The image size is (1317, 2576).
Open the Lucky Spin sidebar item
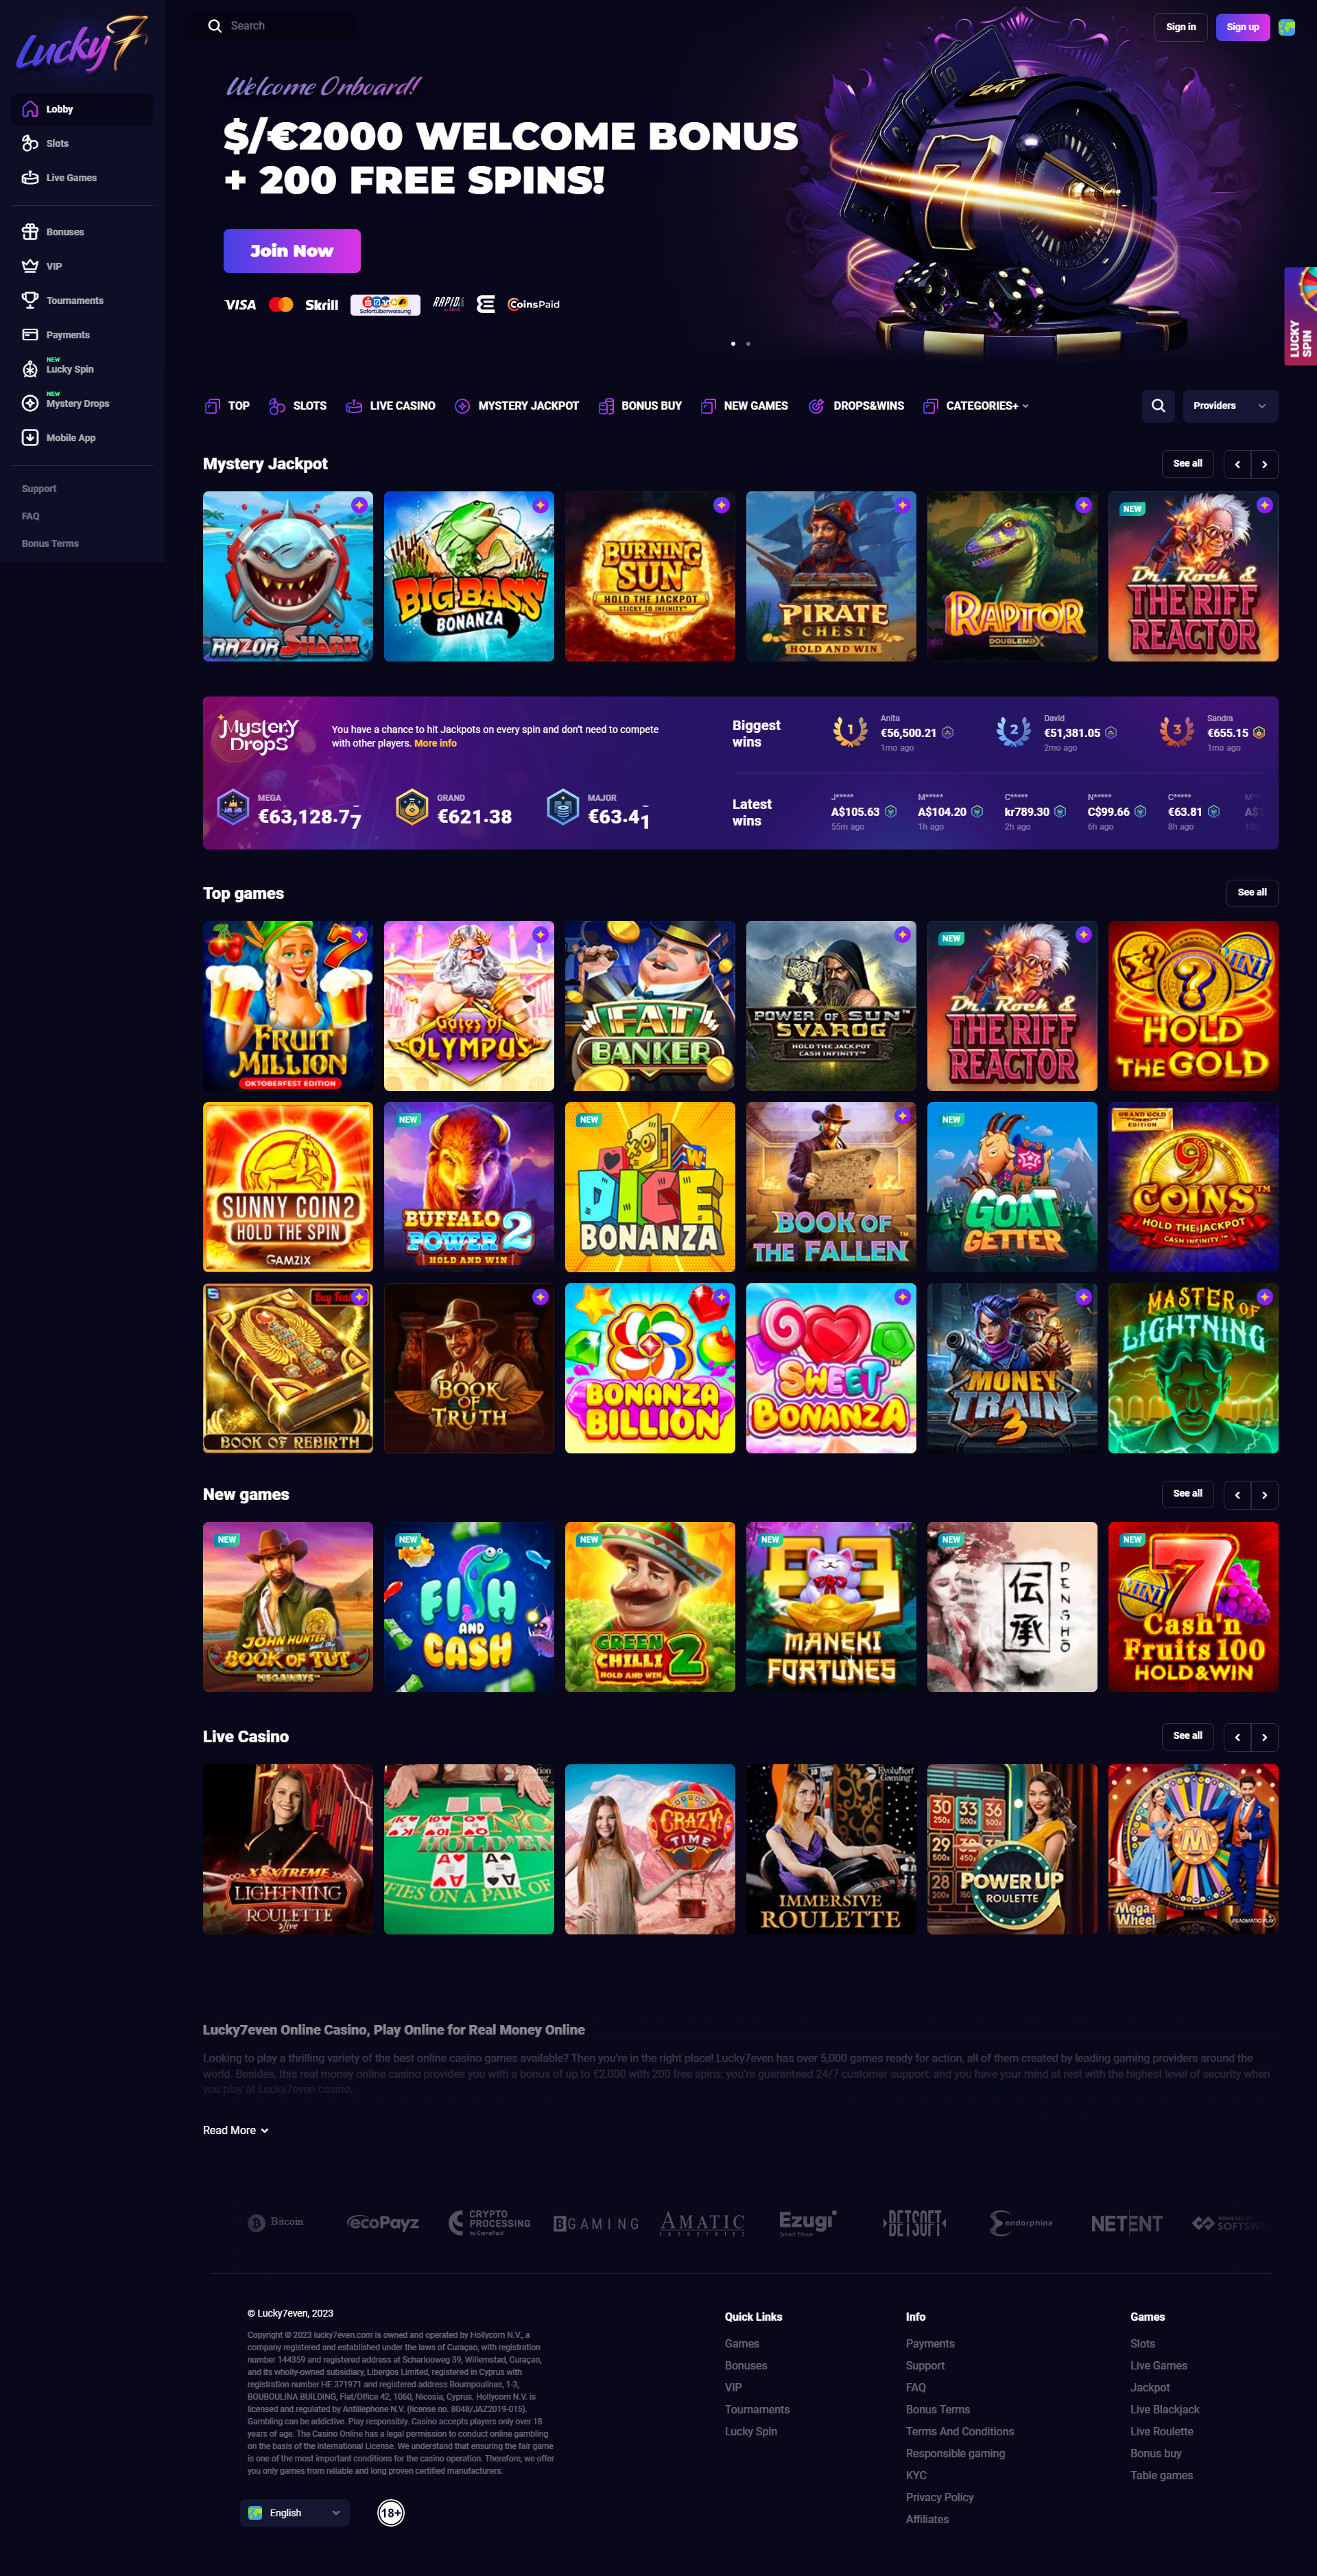82,367
